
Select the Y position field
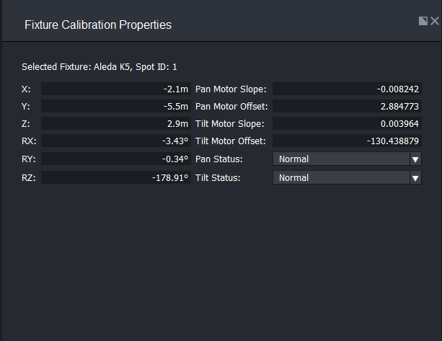(x=116, y=107)
